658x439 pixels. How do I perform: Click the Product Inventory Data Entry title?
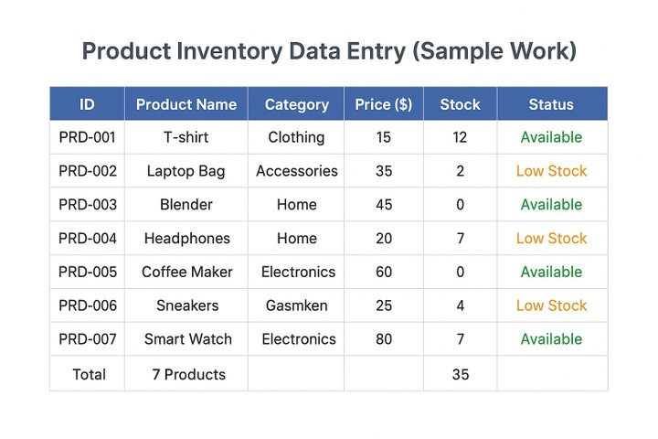tap(329, 50)
